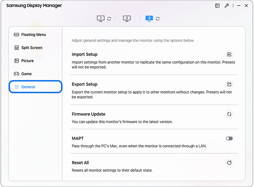Close the Samsung Display Manager window
The image size is (254, 187).
246,6
